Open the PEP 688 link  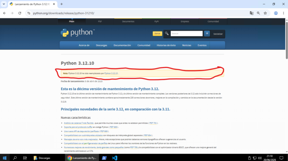113,127
